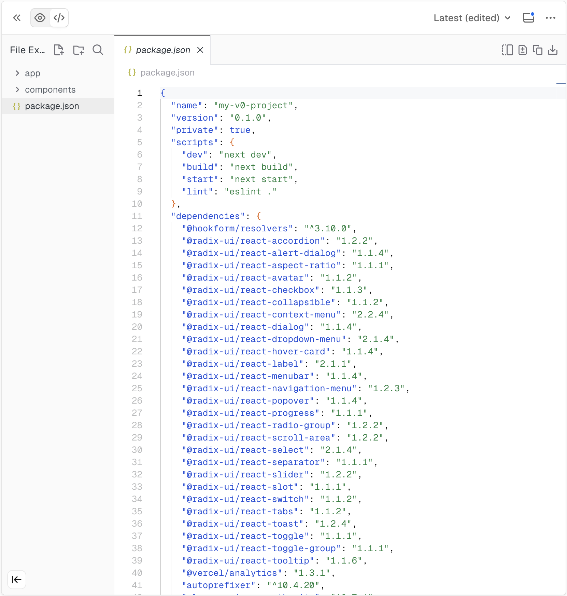Create a new file in File Explorer

pos(59,50)
